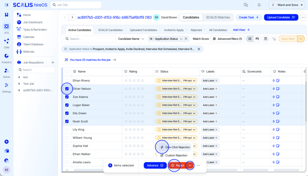Open the chat messages icon
308x176 pixels.
tap(246, 5)
